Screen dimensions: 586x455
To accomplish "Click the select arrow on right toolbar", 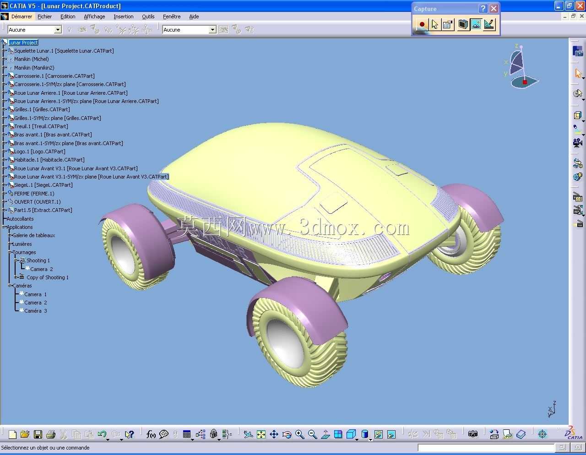I will [578, 73].
